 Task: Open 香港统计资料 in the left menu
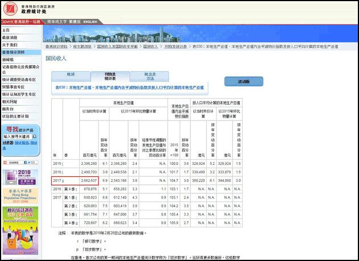13,52
